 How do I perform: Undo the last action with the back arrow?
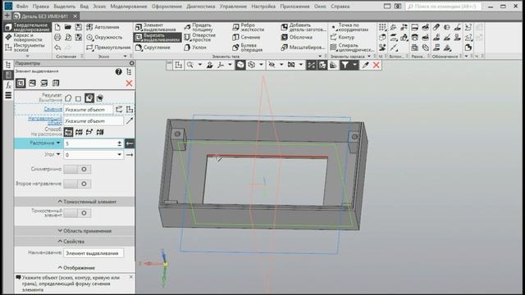point(57,48)
